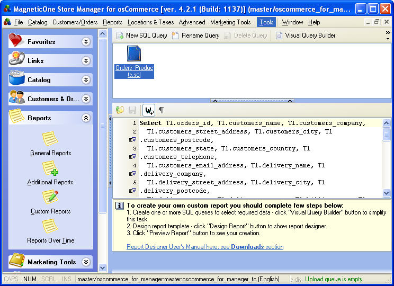Screen dimensions: 394x286
Task: Open the Visual Query Builder
Action: (x=306, y=35)
